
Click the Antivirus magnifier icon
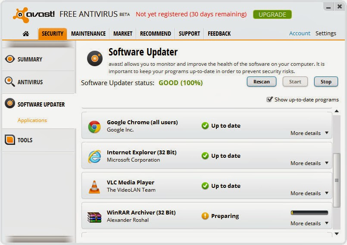pos(10,82)
